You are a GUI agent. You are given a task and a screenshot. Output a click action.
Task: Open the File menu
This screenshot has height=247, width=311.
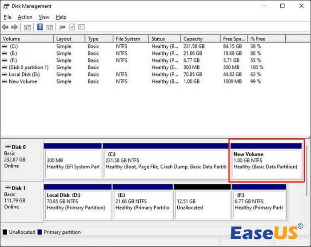7,17
